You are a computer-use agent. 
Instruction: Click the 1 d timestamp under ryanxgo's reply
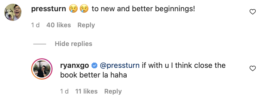(x=64, y=91)
